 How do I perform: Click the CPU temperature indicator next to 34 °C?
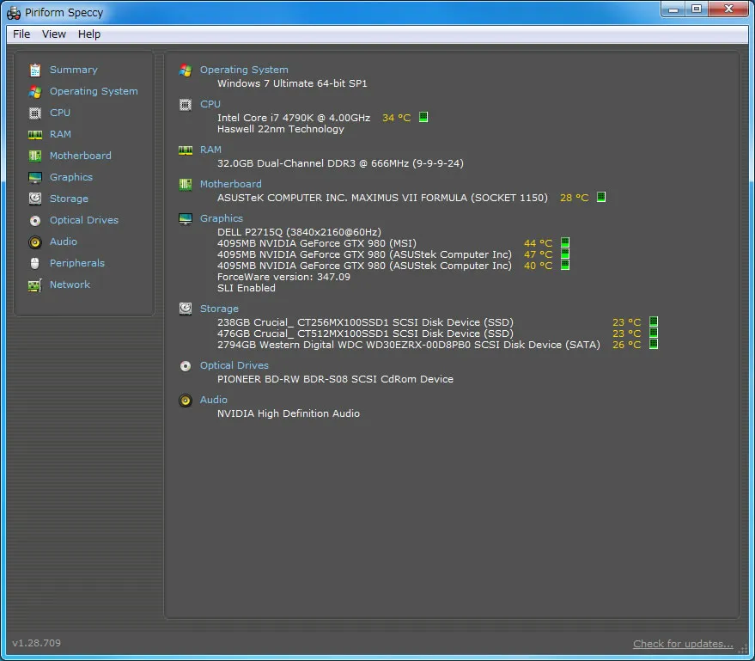[423, 117]
